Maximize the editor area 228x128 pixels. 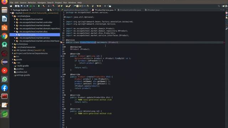point(223,10)
